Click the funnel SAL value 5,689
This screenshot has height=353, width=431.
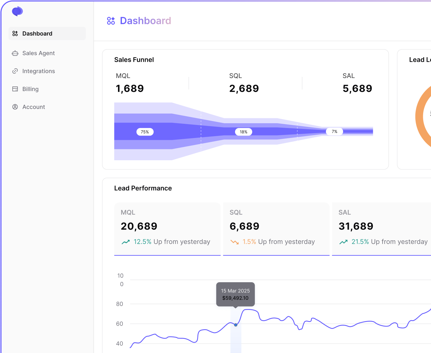tap(358, 89)
